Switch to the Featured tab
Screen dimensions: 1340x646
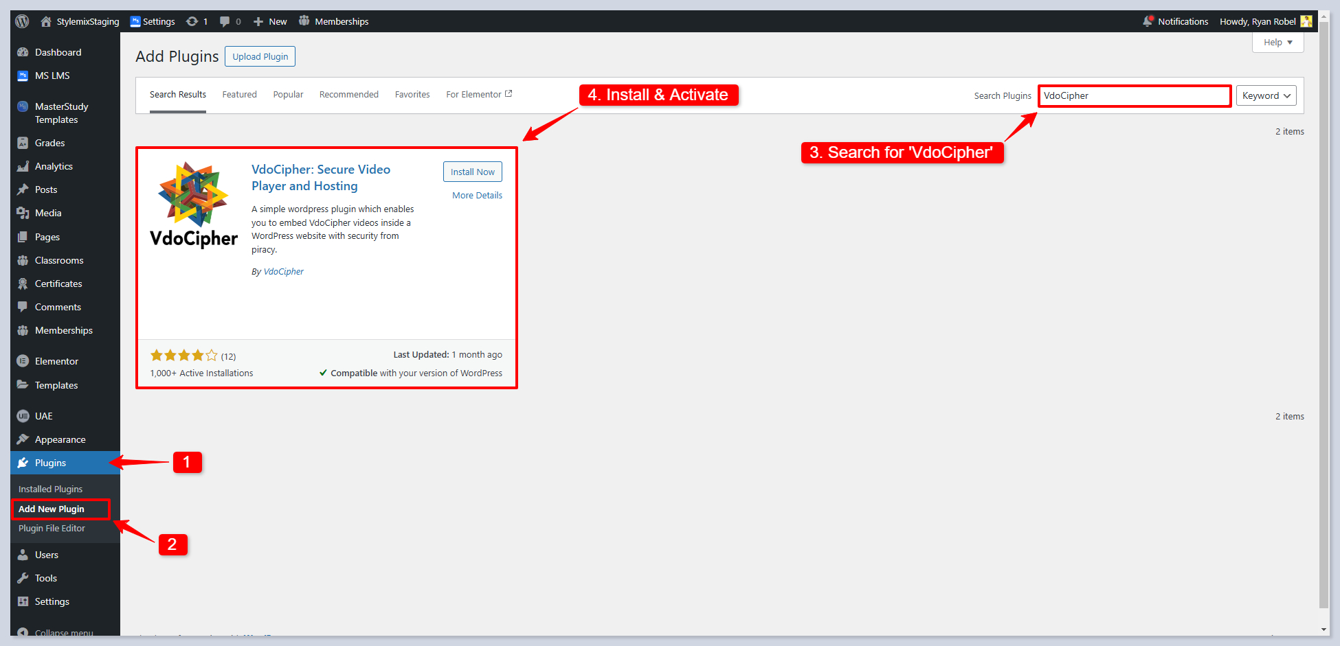(239, 95)
